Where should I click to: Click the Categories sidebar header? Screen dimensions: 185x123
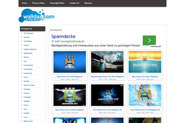click(x=33, y=29)
